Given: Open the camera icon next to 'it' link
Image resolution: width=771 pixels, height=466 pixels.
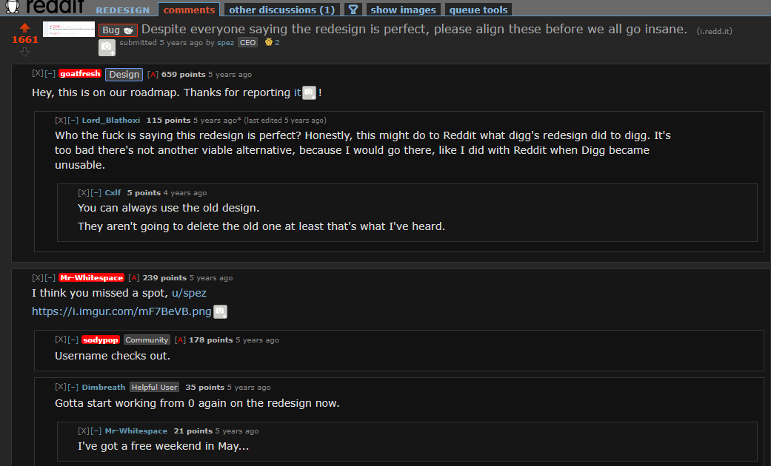Looking at the screenshot, I should (309, 92).
